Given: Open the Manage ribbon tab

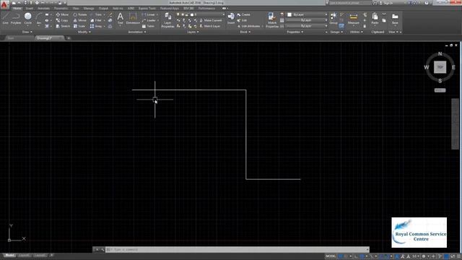Looking at the screenshot, I should 89,9.
